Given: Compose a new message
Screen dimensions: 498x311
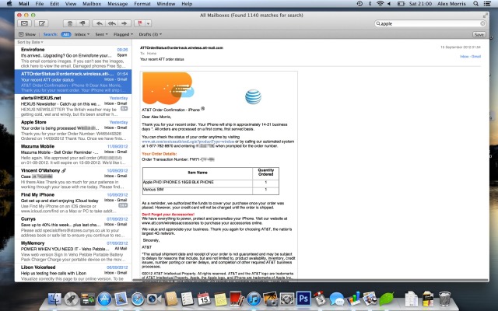Looking at the screenshot, I should (41, 23).
